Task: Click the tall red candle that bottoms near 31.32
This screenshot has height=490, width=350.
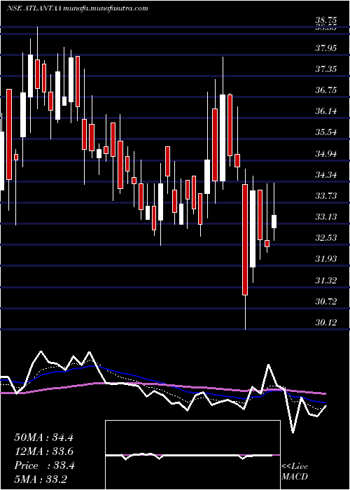Action: (245, 239)
